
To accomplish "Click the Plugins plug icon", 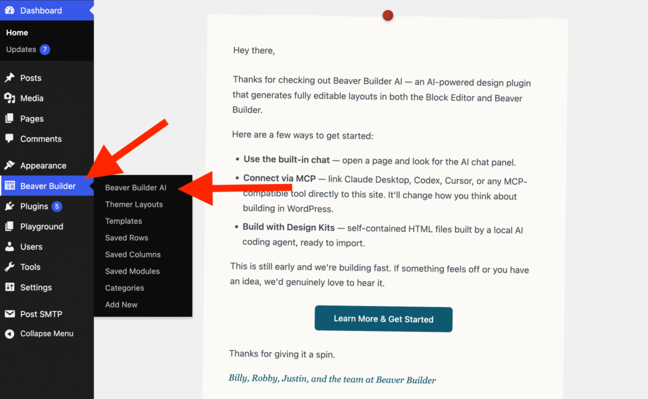I will 9,206.
